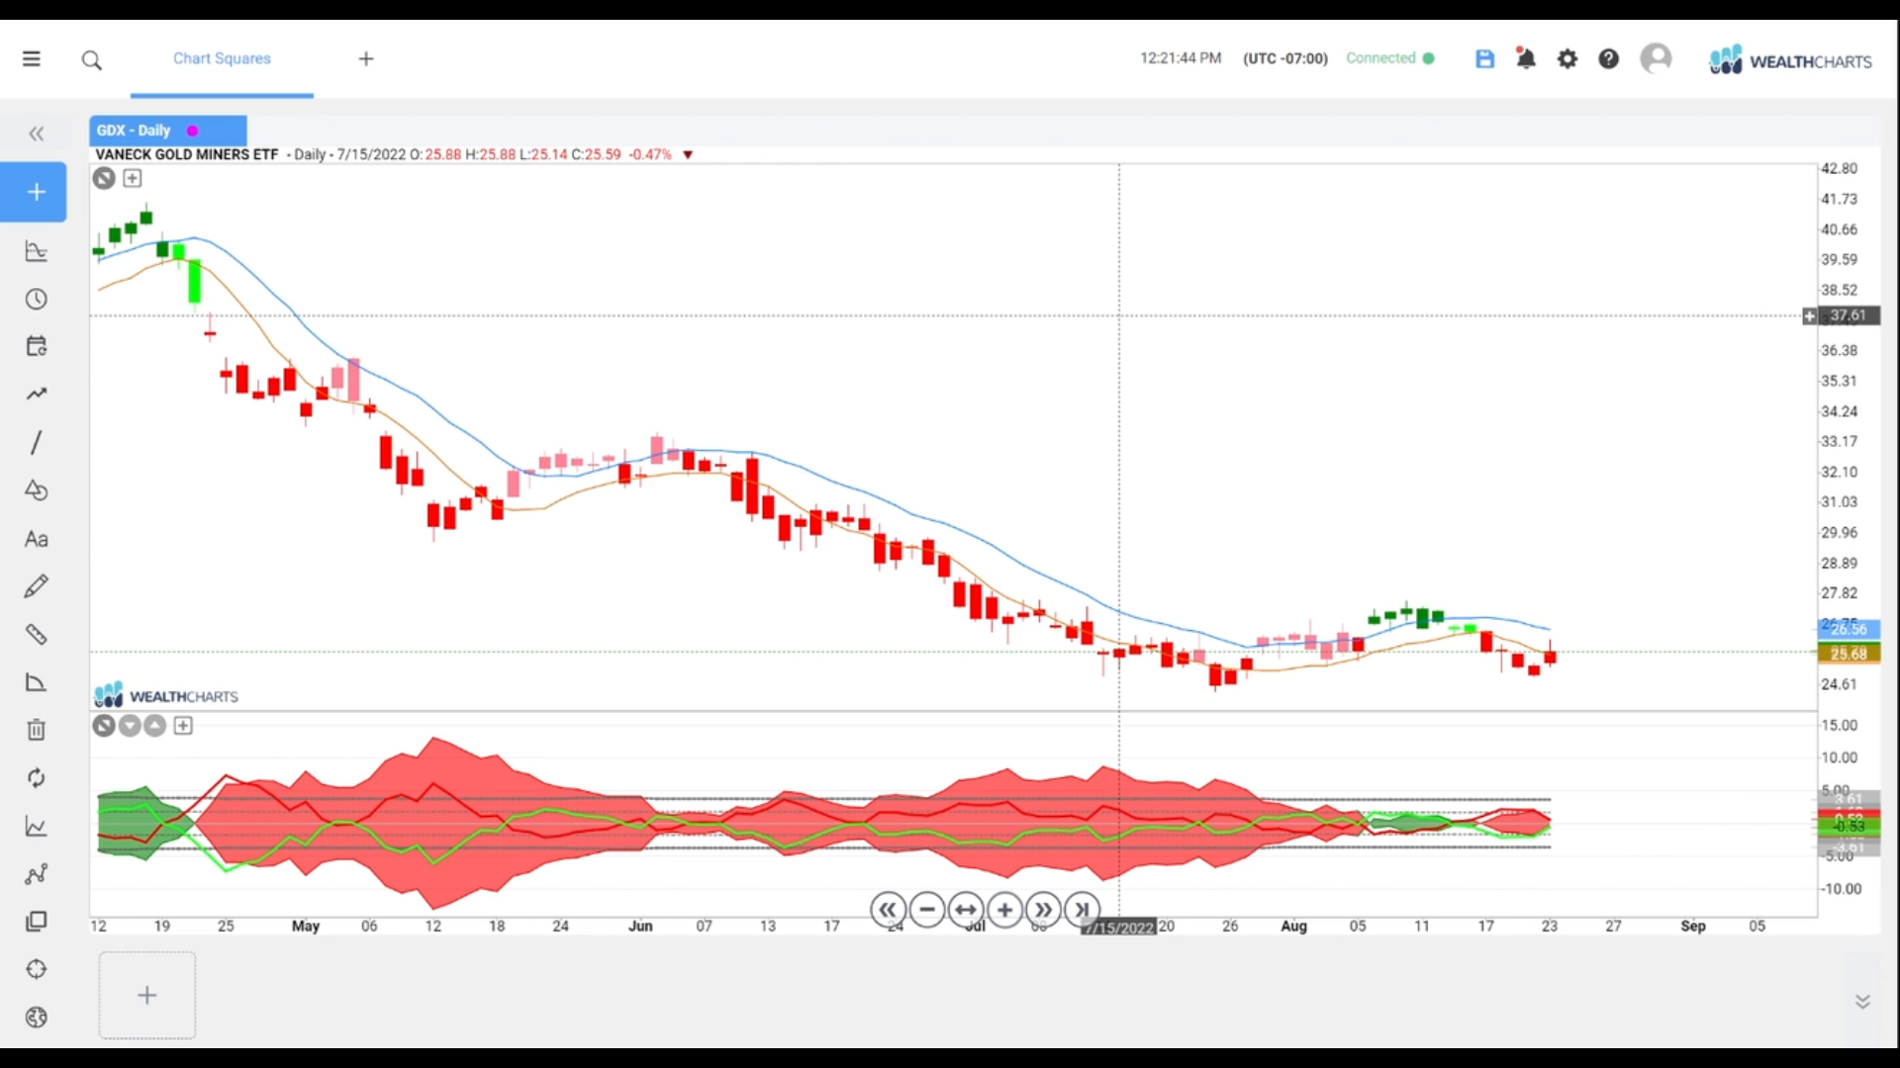Zoom in chart with plus button
The width and height of the screenshot is (1900, 1068).
coord(1004,910)
